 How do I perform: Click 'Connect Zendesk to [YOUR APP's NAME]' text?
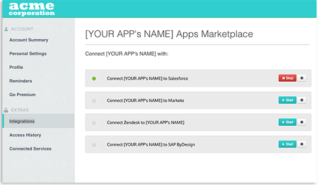point(145,122)
